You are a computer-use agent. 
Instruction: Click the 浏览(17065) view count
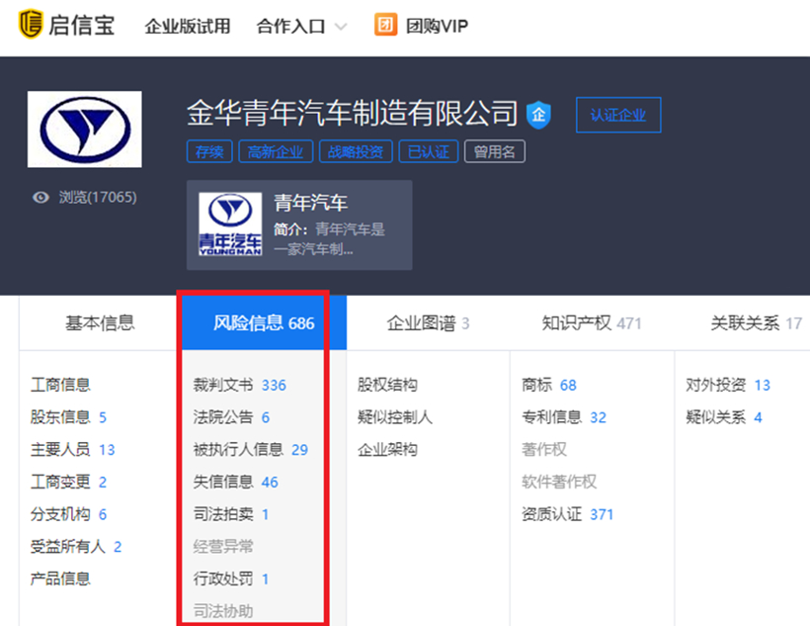[98, 197]
